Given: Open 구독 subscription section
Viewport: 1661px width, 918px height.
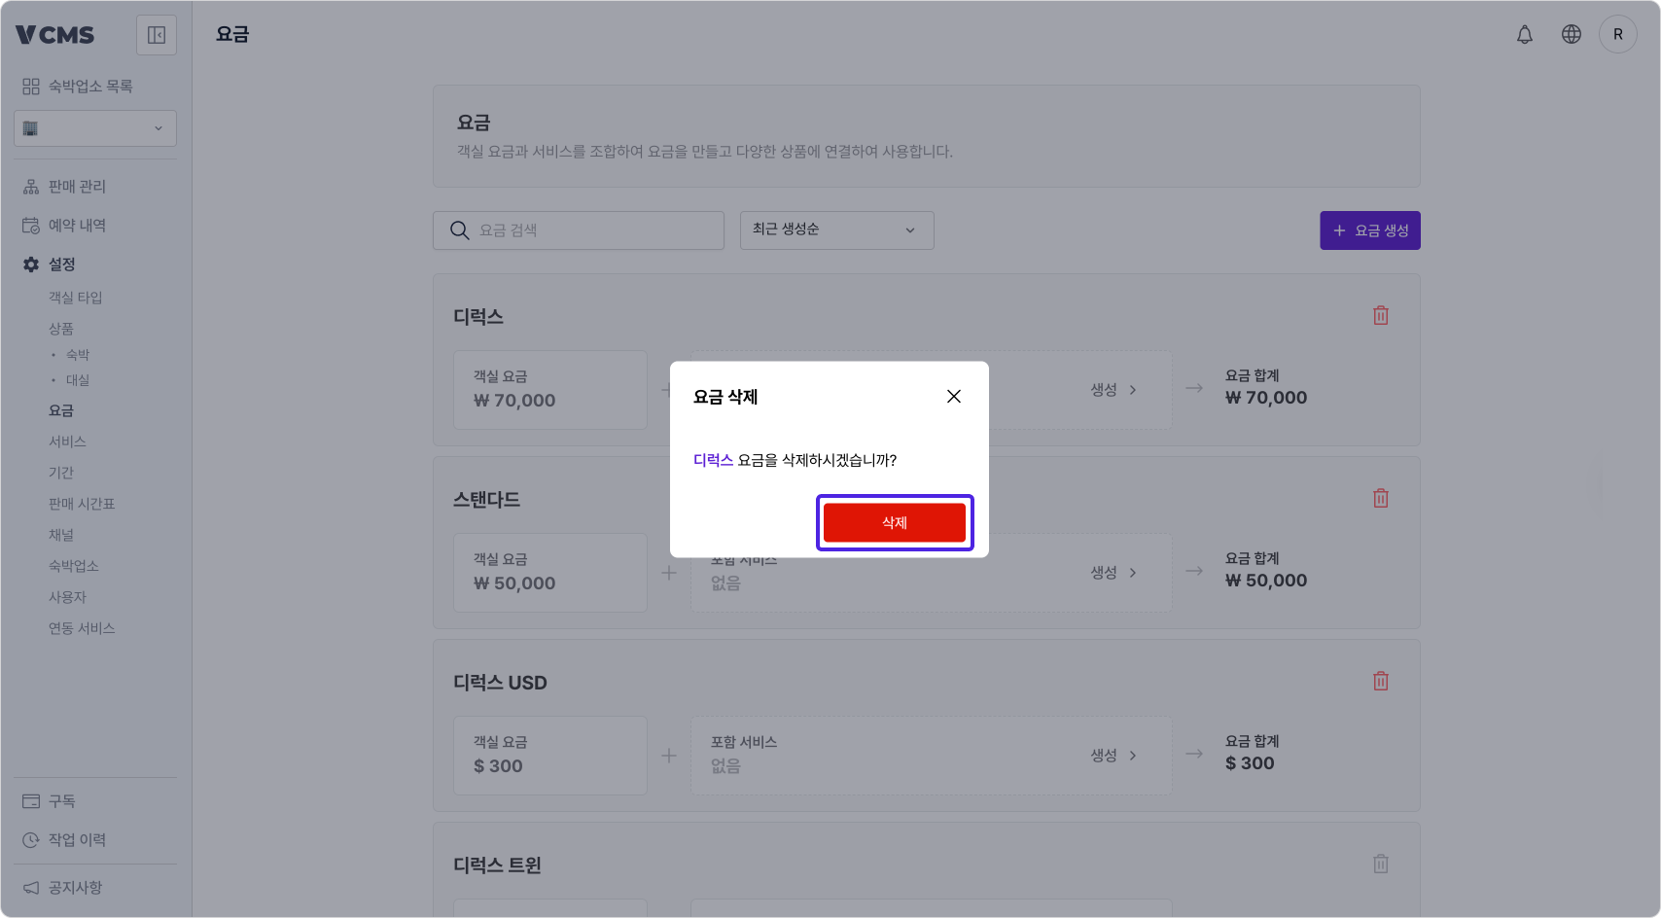Looking at the screenshot, I should 60,800.
